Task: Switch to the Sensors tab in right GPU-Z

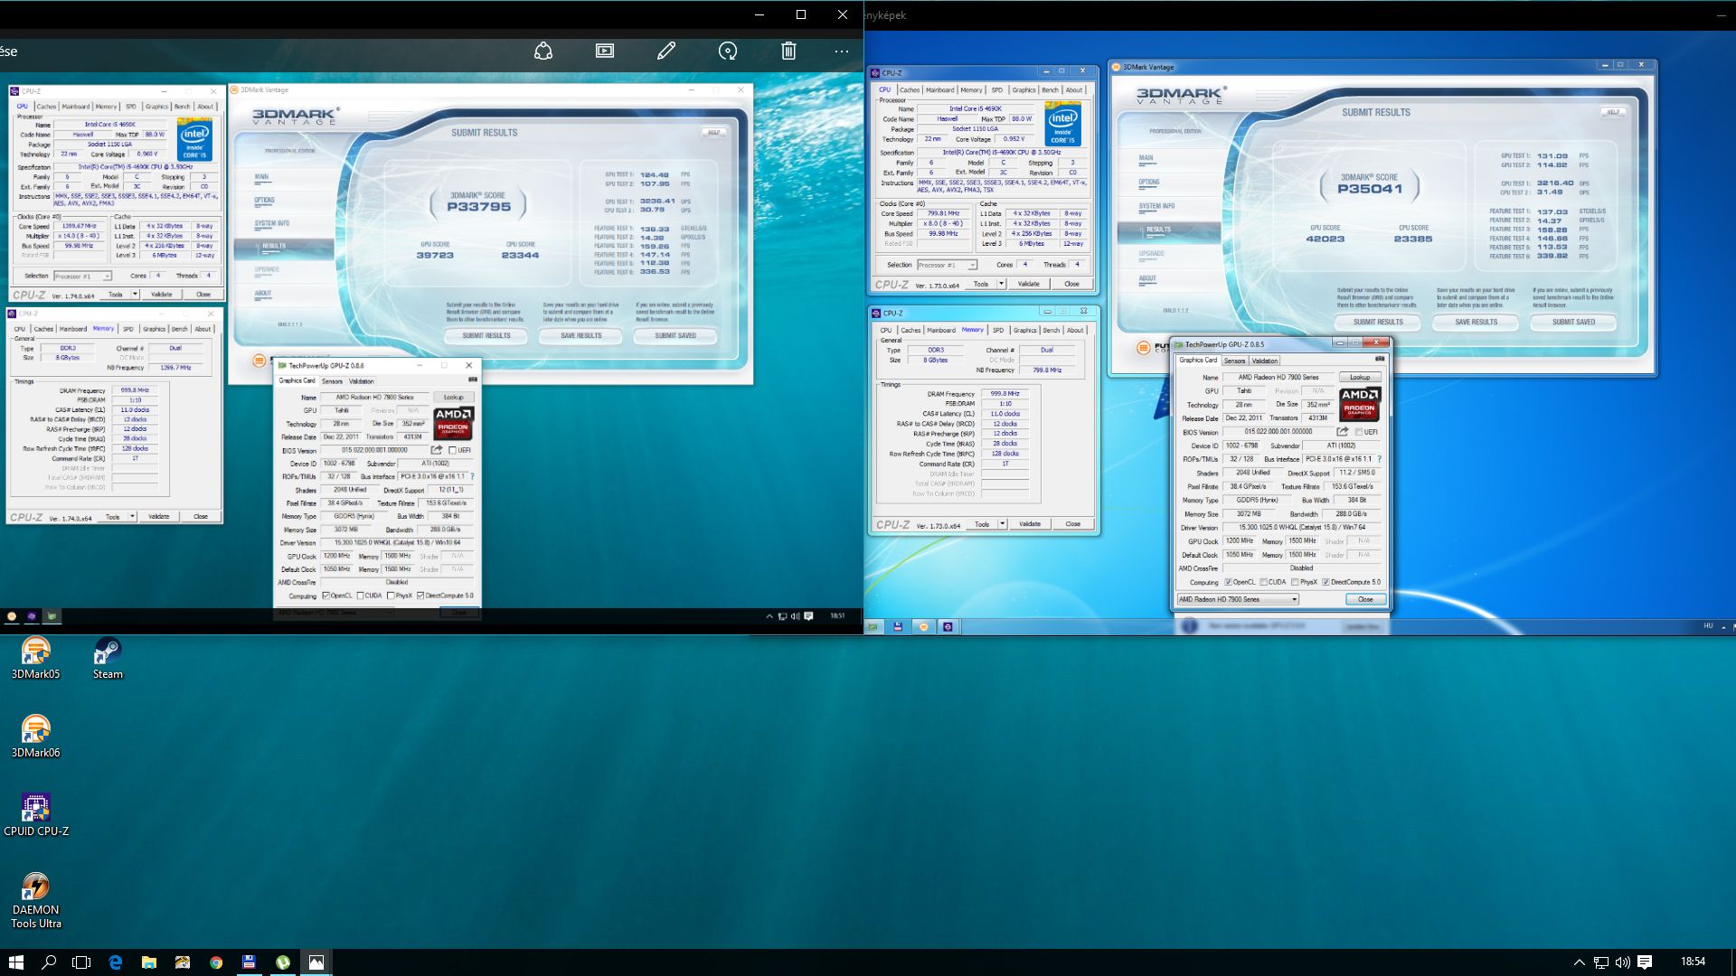Action: [1234, 361]
